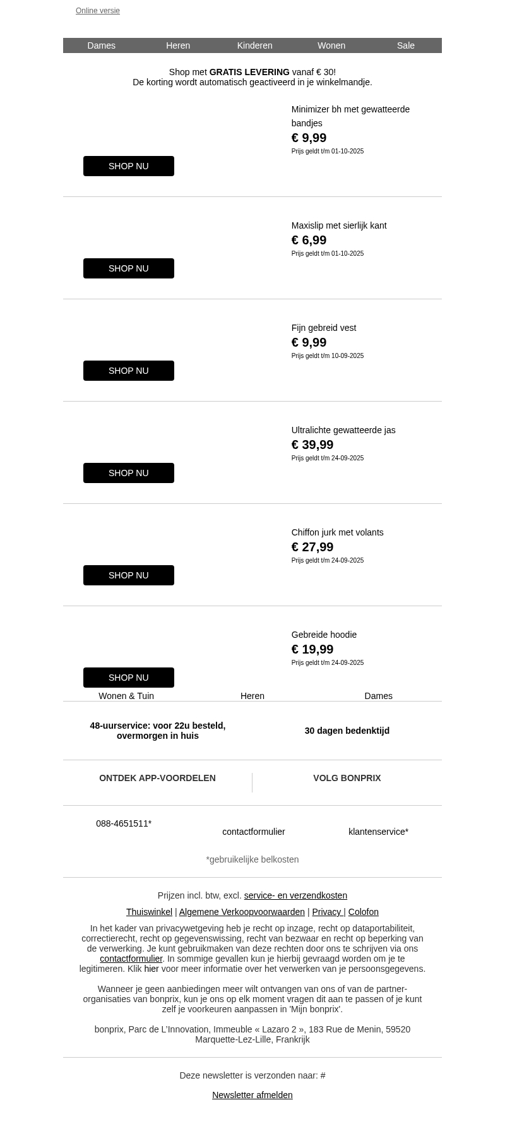Go to Sale in the navigation bar
Image resolution: width=505 pixels, height=1124 pixels.
click(x=406, y=45)
